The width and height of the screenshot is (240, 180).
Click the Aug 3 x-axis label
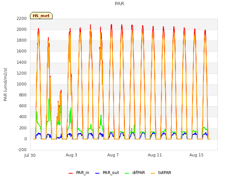tap(71, 155)
